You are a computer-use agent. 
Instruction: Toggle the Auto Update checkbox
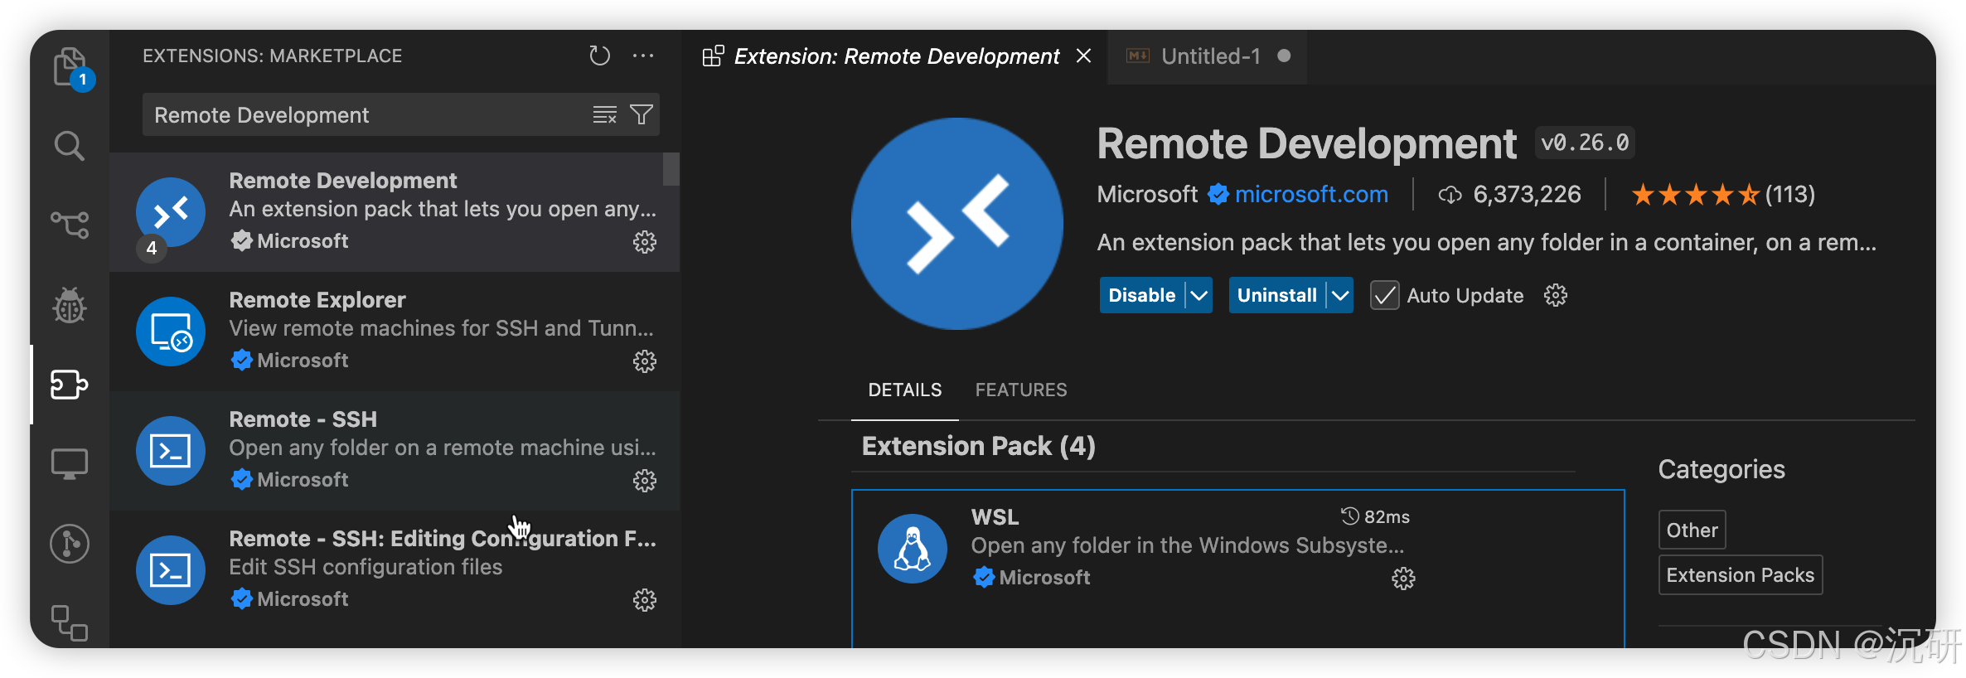[x=1384, y=296]
